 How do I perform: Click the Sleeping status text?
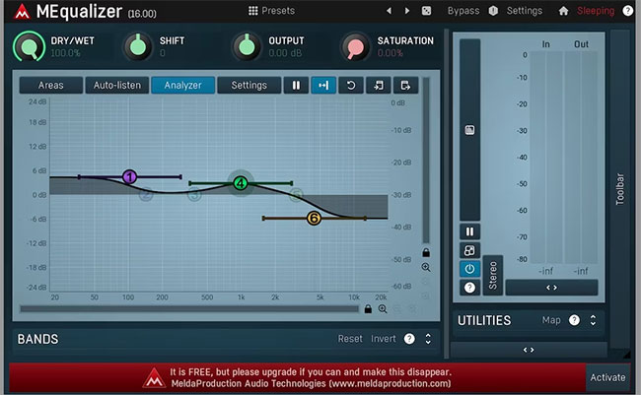[596, 11]
